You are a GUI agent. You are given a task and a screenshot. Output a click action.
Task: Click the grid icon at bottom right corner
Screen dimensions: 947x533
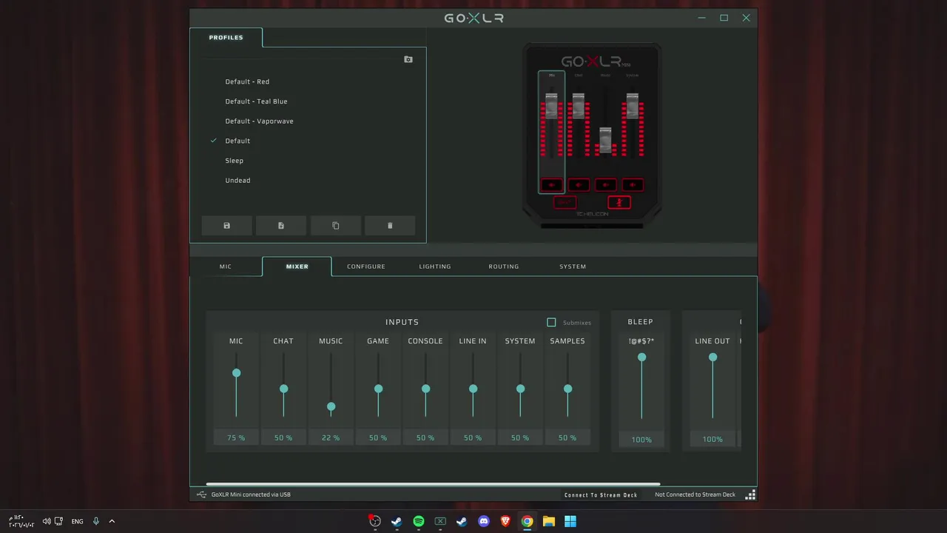(750, 495)
